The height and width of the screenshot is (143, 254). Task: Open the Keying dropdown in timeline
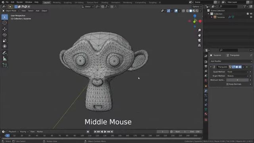pyautogui.click(x=24, y=131)
